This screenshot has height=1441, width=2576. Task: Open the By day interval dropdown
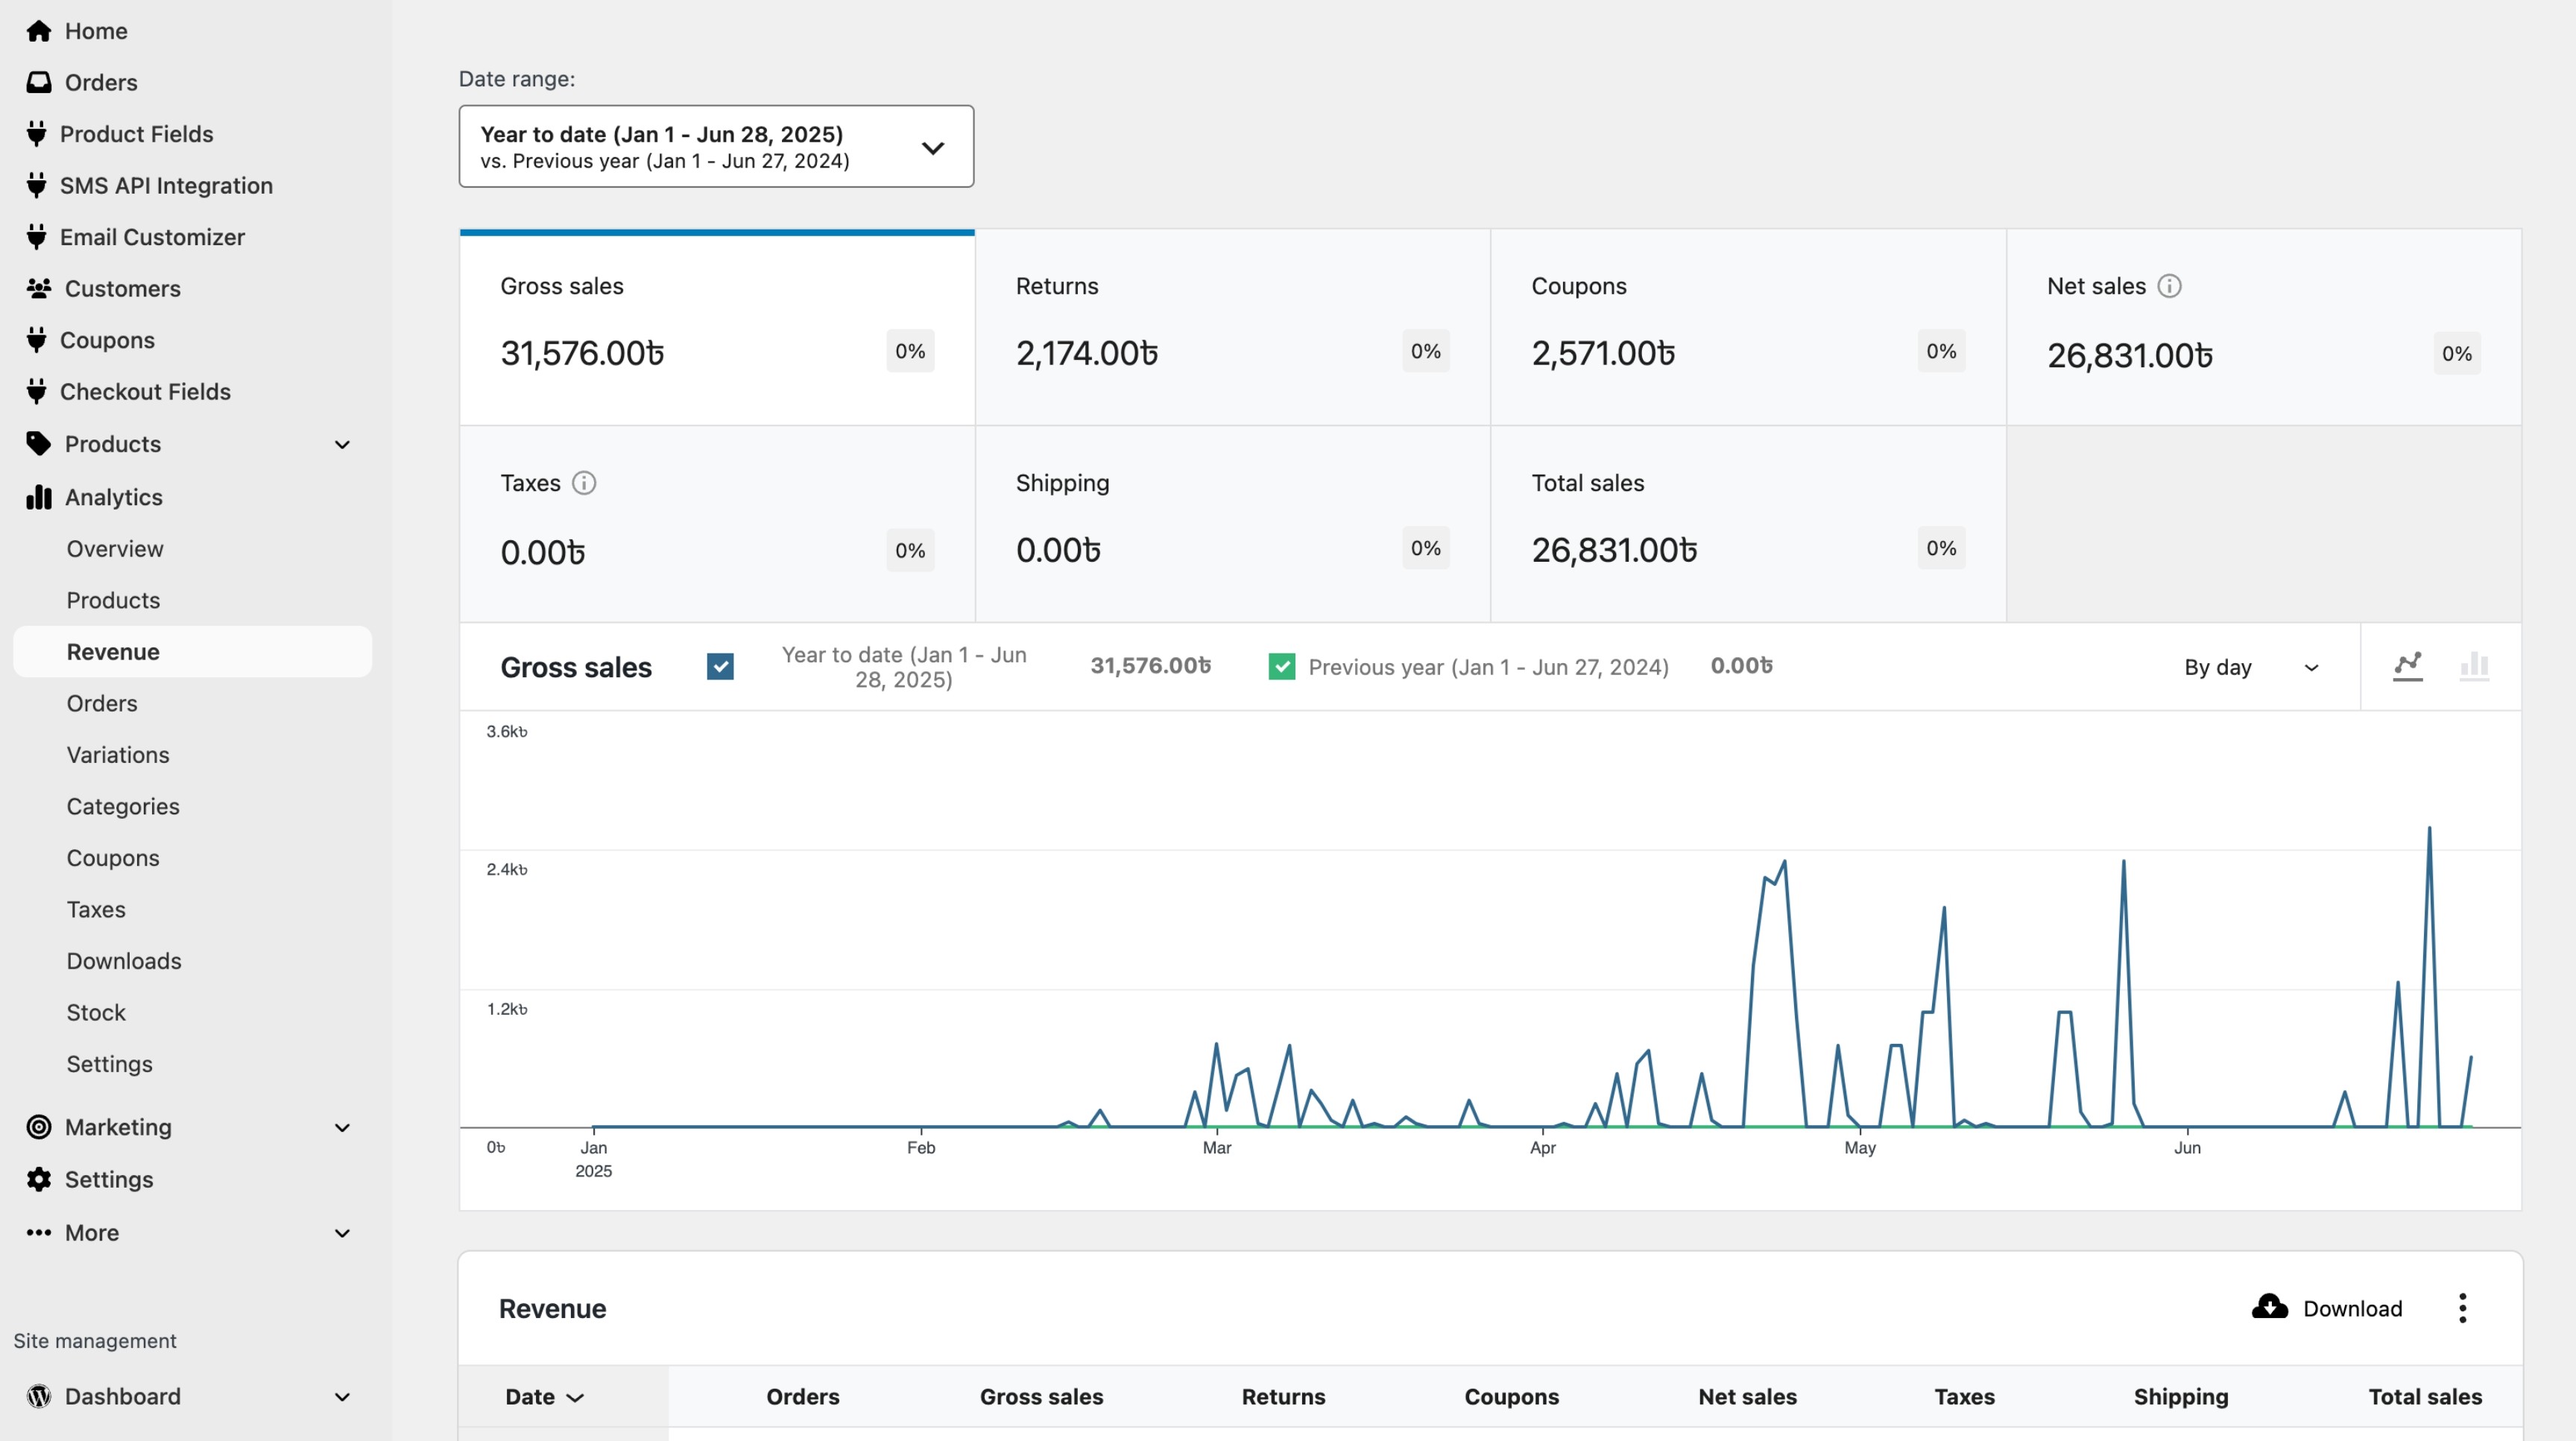pyautogui.click(x=2250, y=668)
